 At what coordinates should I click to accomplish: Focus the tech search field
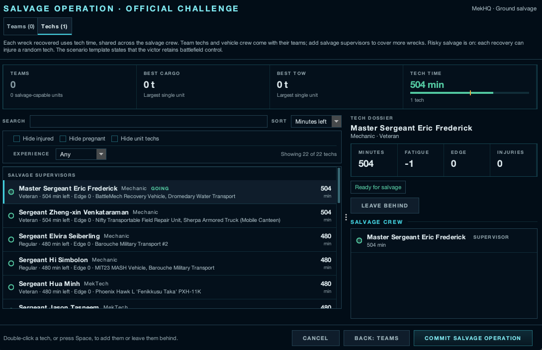click(148, 121)
